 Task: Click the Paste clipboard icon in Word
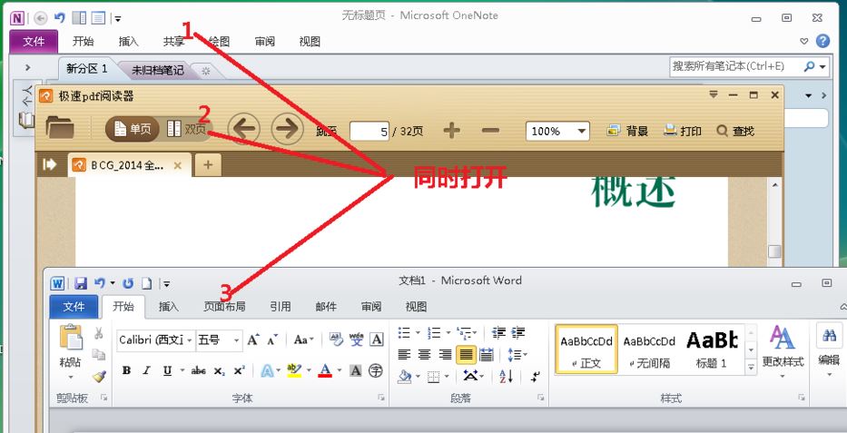tap(71, 338)
